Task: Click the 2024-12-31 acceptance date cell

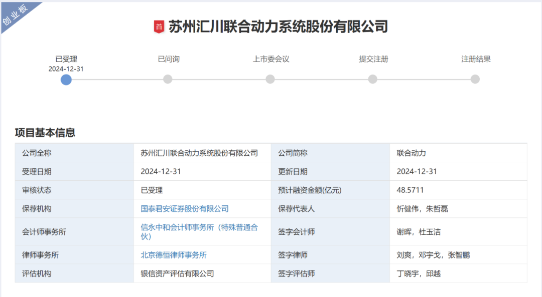Action: tap(161, 171)
